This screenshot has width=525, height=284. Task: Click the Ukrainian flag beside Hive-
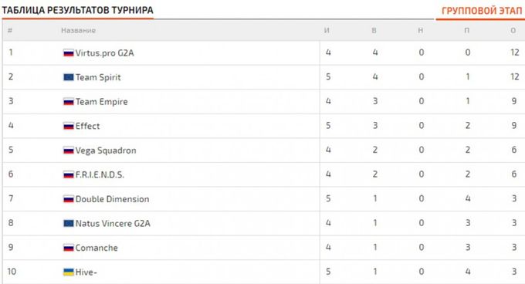click(x=68, y=272)
